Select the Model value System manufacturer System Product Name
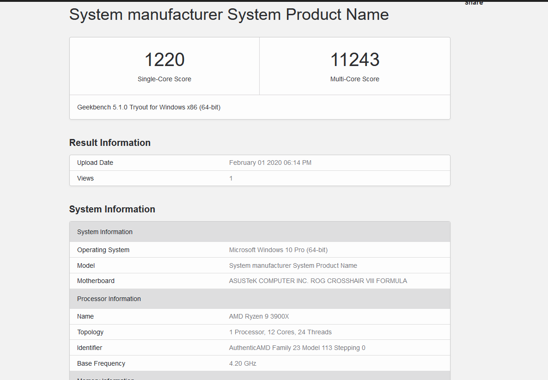The height and width of the screenshot is (380, 548). tap(293, 266)
